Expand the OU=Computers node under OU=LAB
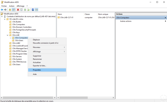167x102 pixels. coord(10,38)
